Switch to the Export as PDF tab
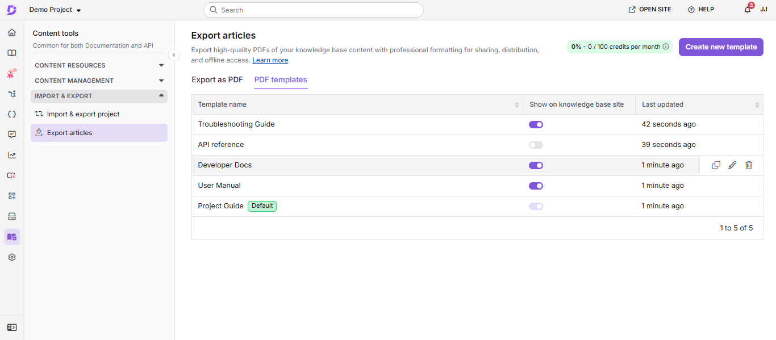The image size is (776, 340). pyautogui.click(x=217, y=79)
